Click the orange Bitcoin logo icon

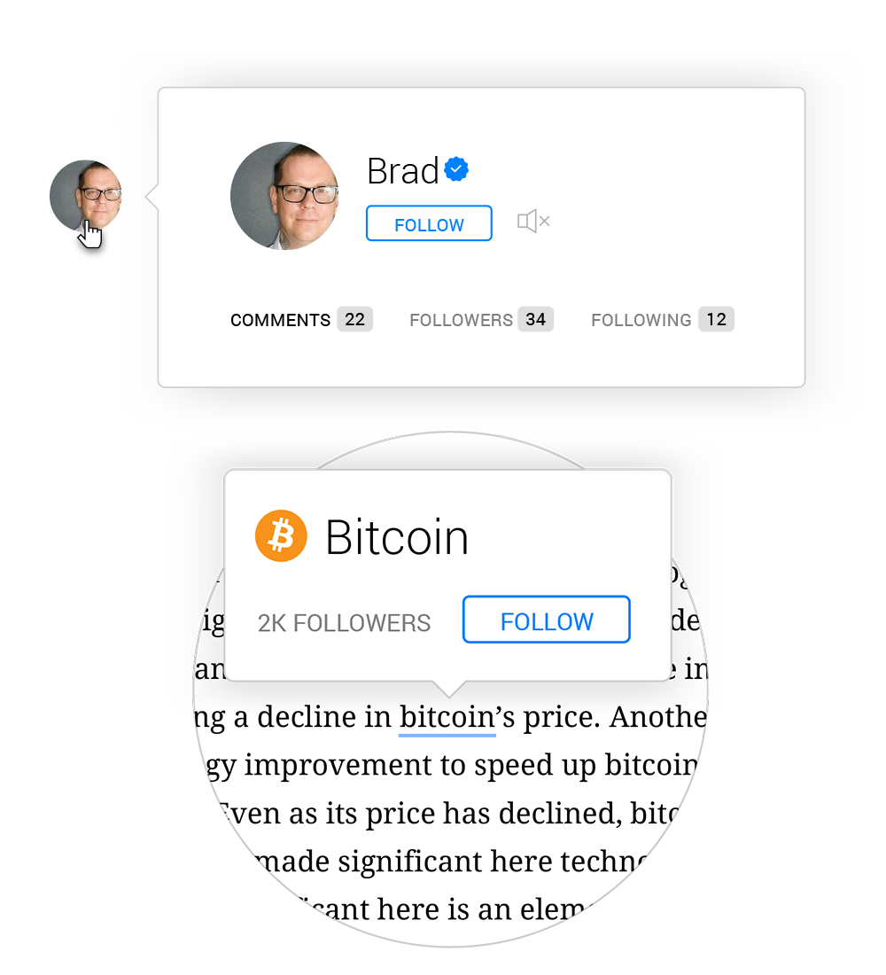(281, 536)
